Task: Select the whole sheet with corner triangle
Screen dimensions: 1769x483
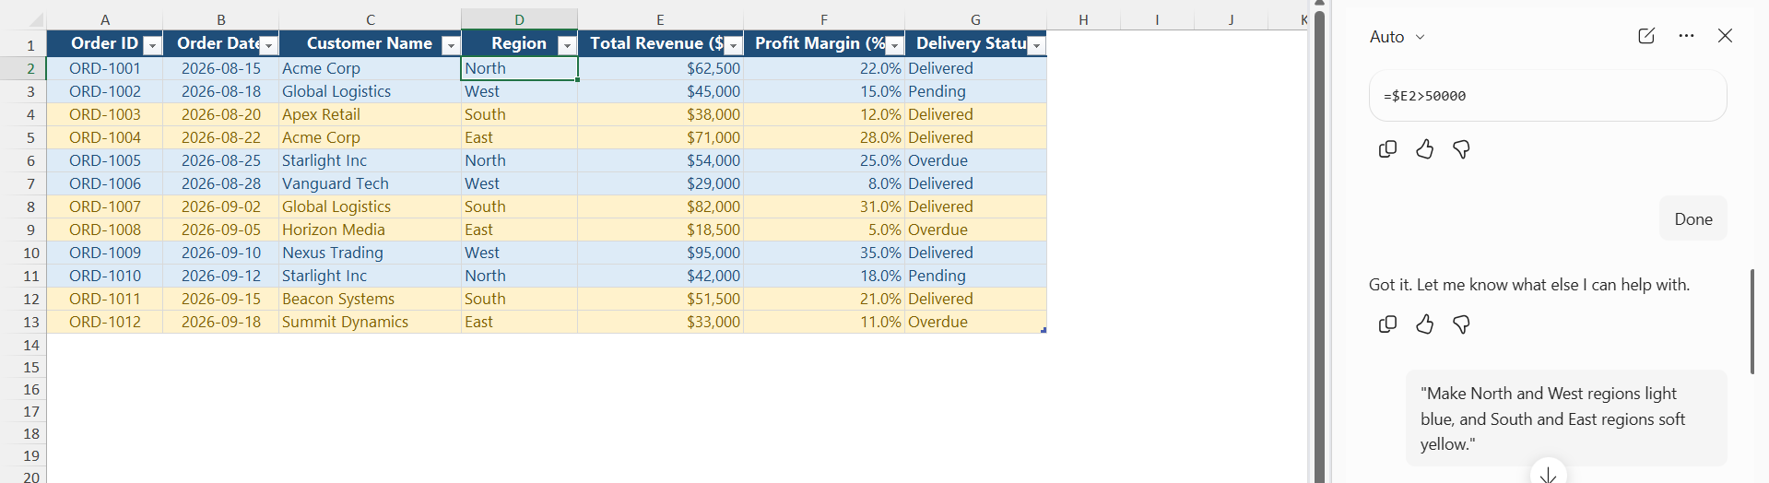Action: point(34,19)
